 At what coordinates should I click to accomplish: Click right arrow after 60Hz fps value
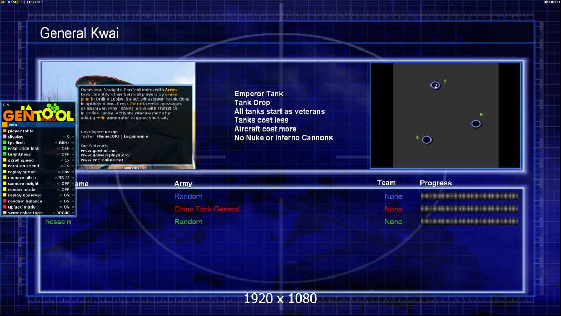pyautogui.click(x=73, y=142)
